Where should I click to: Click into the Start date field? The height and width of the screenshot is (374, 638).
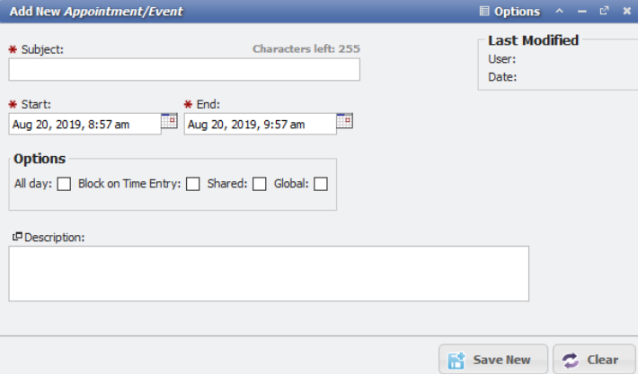[84, 125]
